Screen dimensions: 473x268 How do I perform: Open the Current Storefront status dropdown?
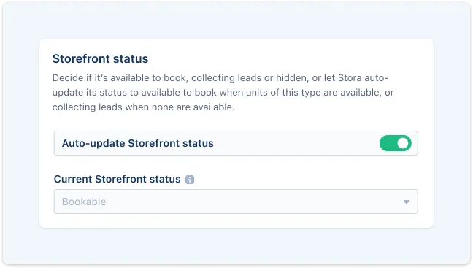236,202
